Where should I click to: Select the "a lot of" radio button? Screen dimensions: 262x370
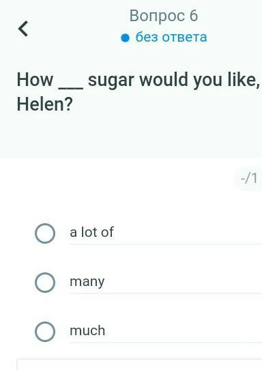pyautogui.click(x=45, y=233)
